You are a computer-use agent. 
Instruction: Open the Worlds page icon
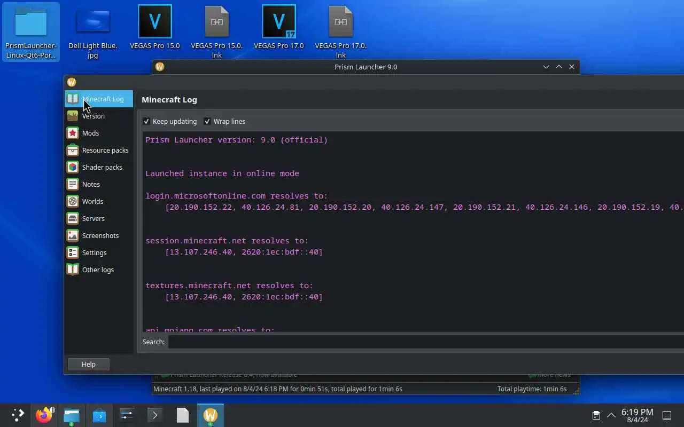pyautogui.click(x=73, y=201)
